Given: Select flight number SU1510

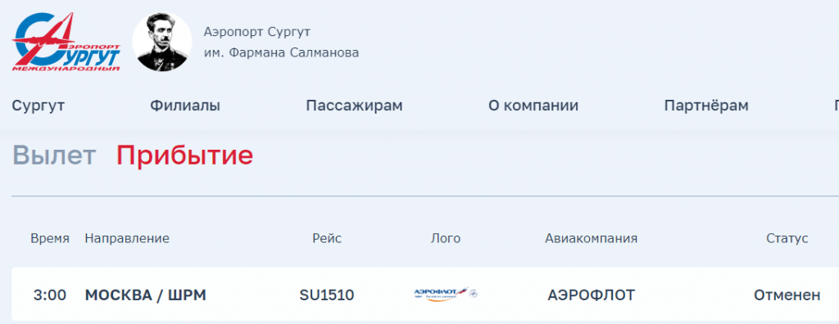Looking at the screenshot, I should (x=327, y=295).
